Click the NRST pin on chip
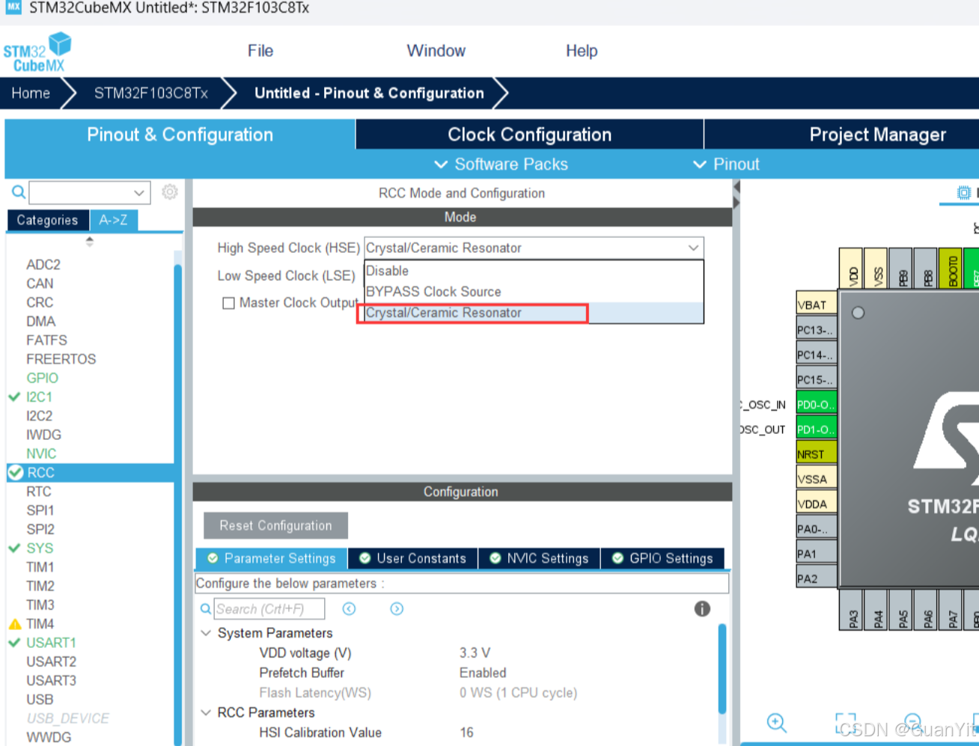The width and height of the screenshot is (979, 746). [816, 454]
